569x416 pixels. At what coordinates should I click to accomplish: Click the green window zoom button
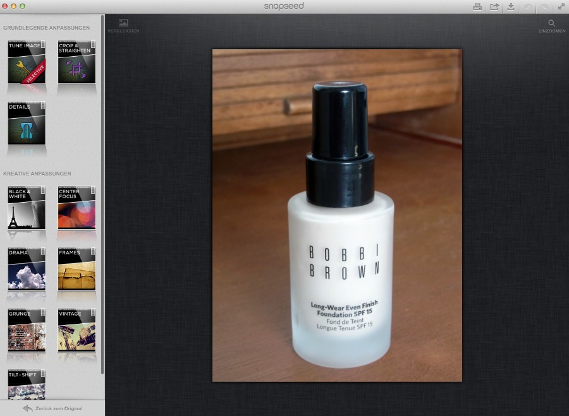(x=22, y=6)
